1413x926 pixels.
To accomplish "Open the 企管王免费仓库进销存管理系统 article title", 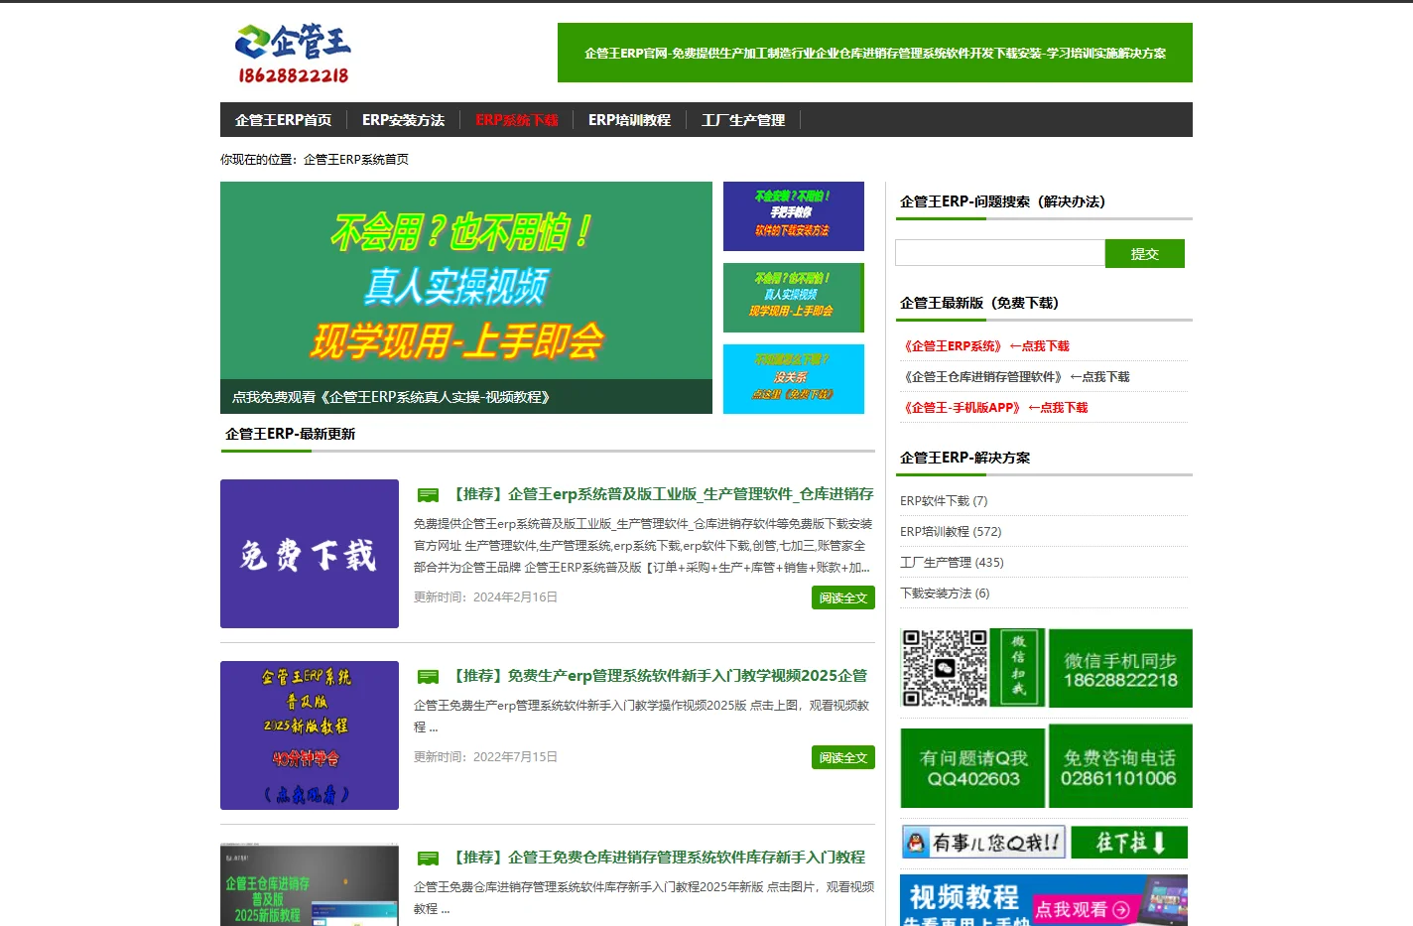I will 659,858.
